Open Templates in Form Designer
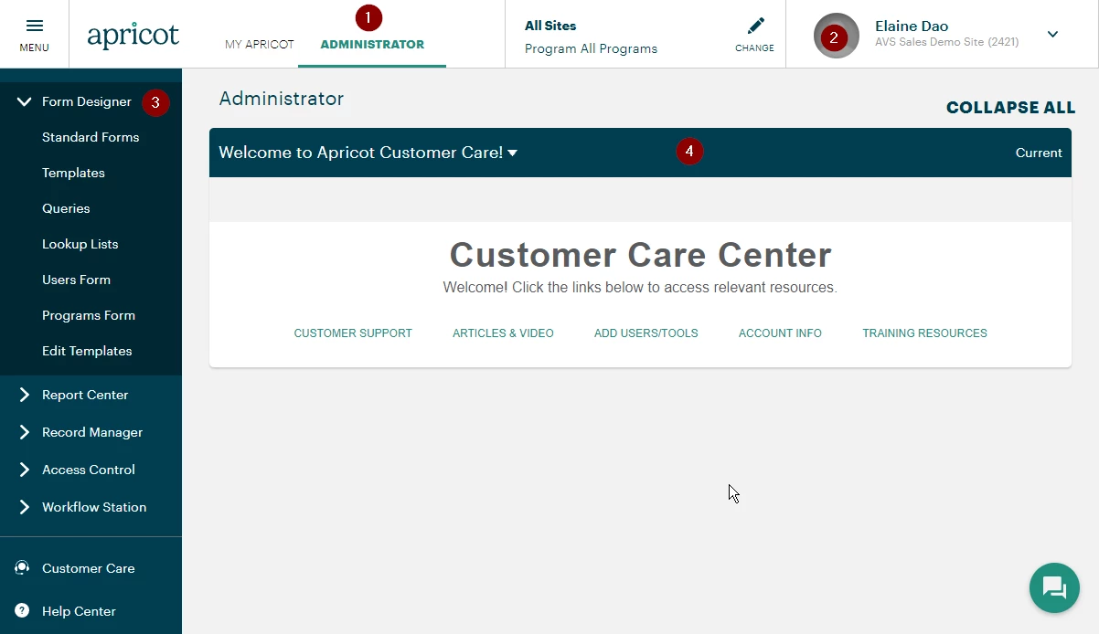Image resolution: width=1099 pixels, height=634 pixels. 73,173
